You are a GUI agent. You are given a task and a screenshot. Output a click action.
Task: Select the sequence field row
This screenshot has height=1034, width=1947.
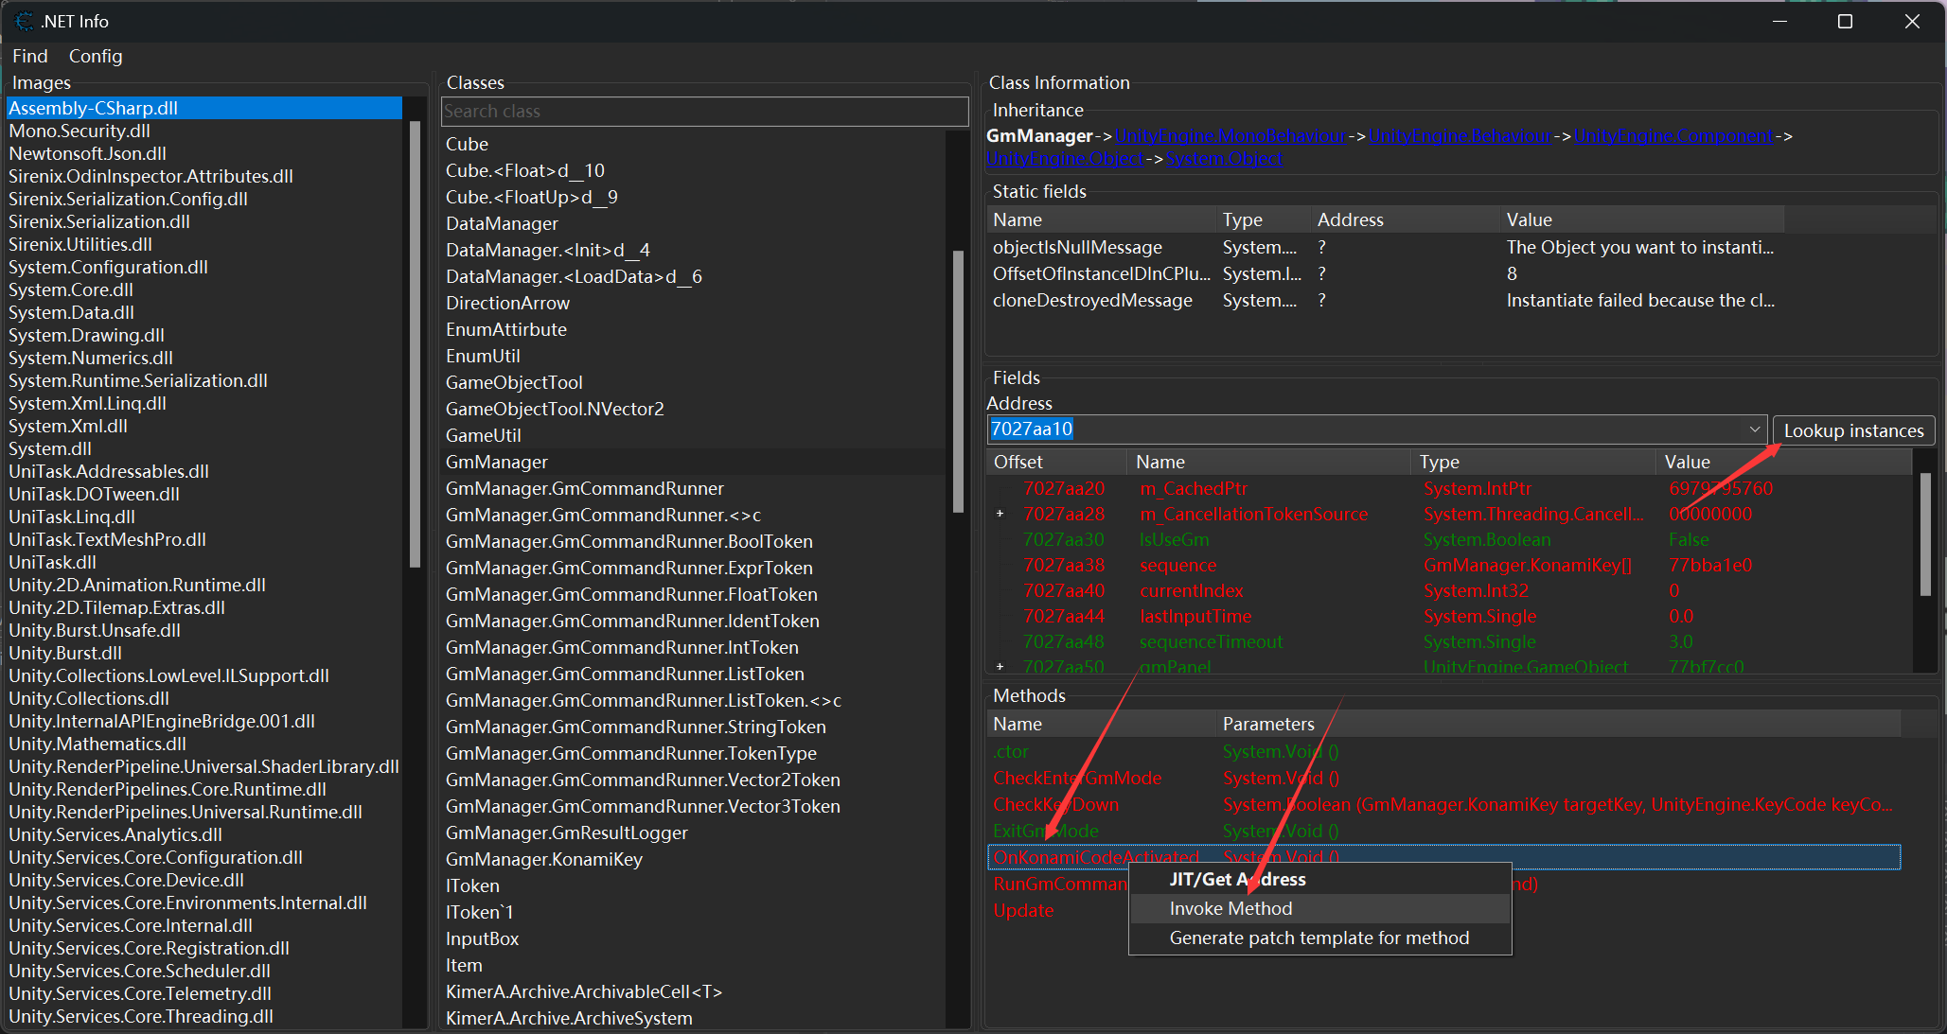tap(1448, 565)
